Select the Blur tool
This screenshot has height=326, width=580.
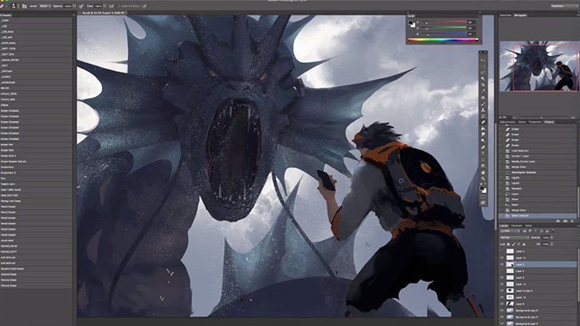[483, 135]
